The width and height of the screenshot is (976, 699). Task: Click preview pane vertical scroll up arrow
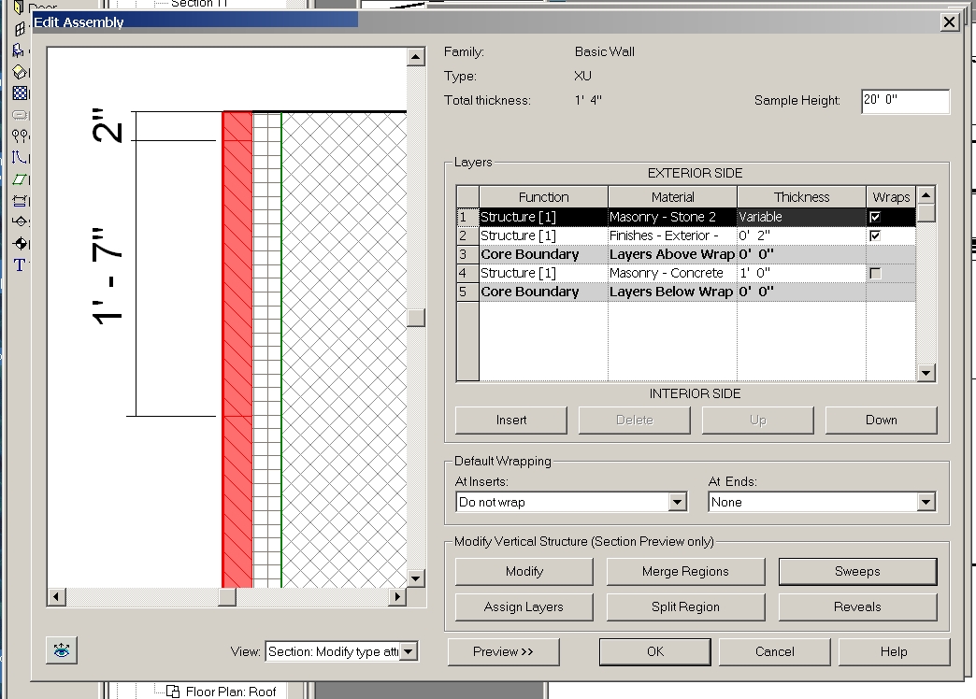point(416,57)
